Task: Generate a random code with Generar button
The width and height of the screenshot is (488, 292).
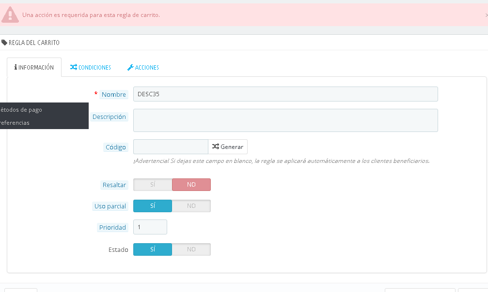Action: pos(228,146)
